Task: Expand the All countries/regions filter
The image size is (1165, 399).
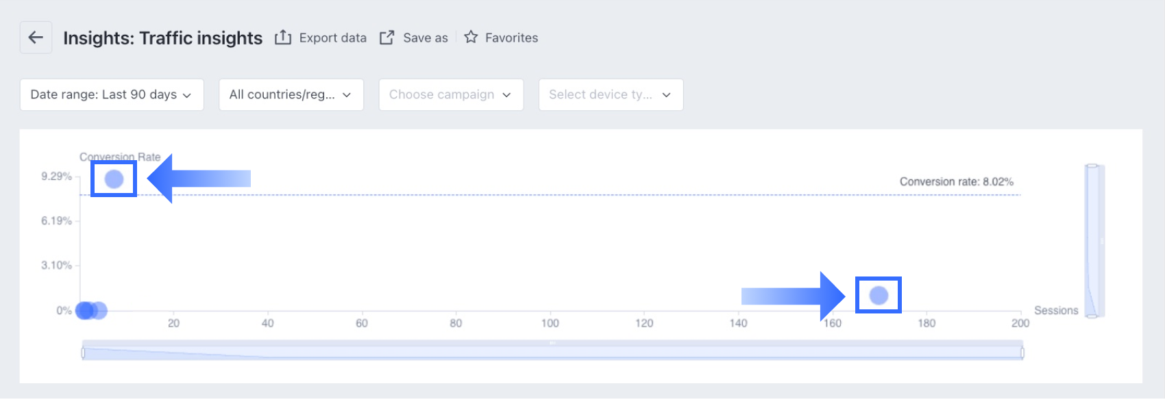Action: click(291, 94)
